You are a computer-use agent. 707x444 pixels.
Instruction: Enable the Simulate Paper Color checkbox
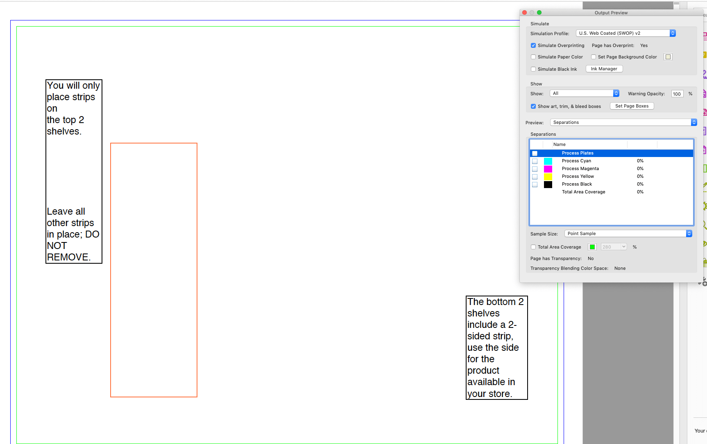[533, 57]
